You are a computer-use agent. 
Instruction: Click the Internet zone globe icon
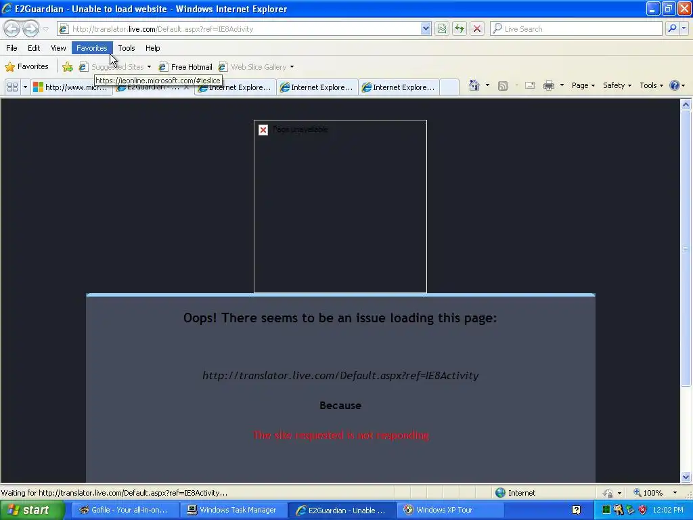[x=500, y=493]
